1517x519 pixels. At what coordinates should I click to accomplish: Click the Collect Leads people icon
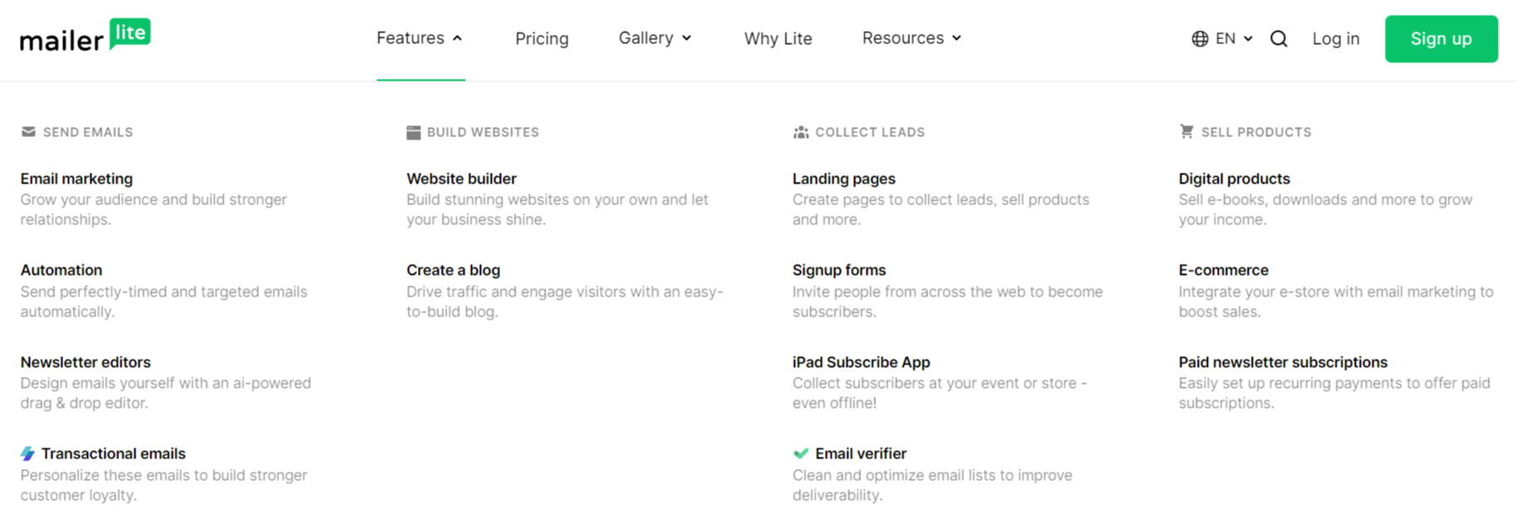point(801,132)
